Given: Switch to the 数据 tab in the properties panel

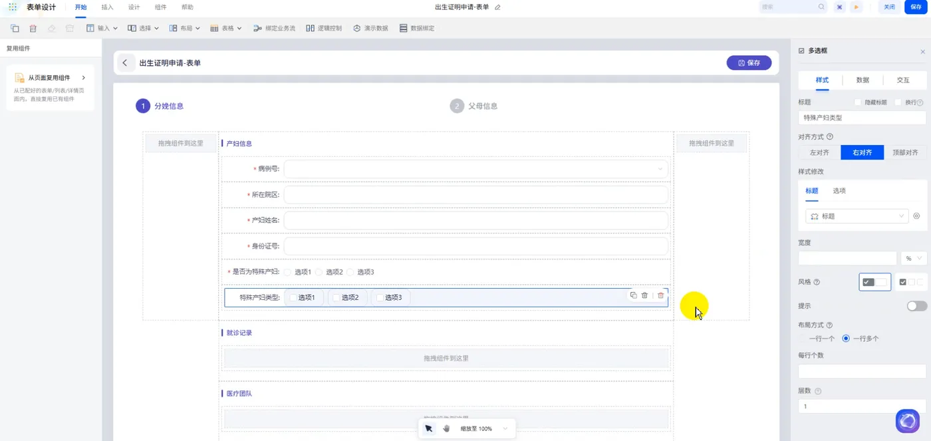Looking at the screenshot, I should pos(863,80).
